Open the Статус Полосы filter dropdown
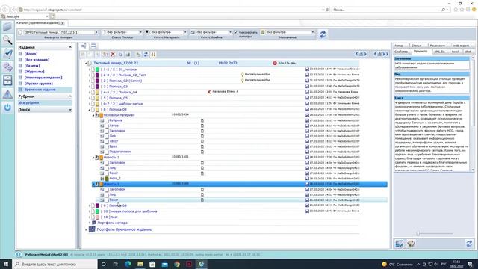This screenshot has width=478, height=269. click(x=140, y=32)
